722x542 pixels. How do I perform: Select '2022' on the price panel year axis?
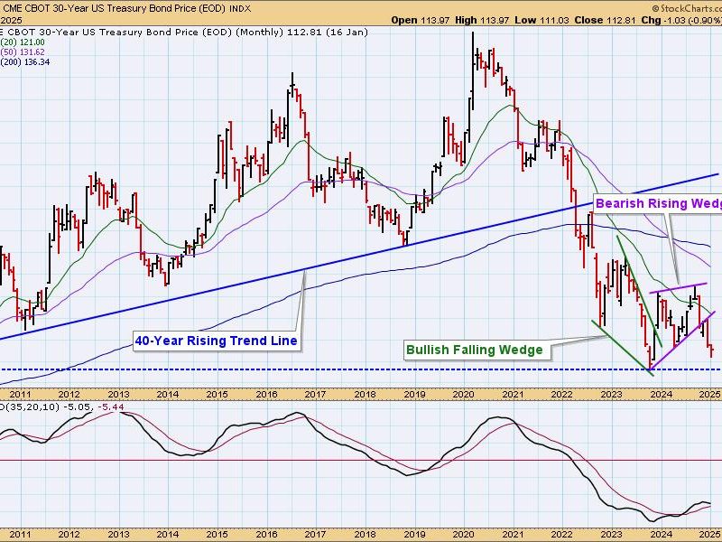click(561, 395)
